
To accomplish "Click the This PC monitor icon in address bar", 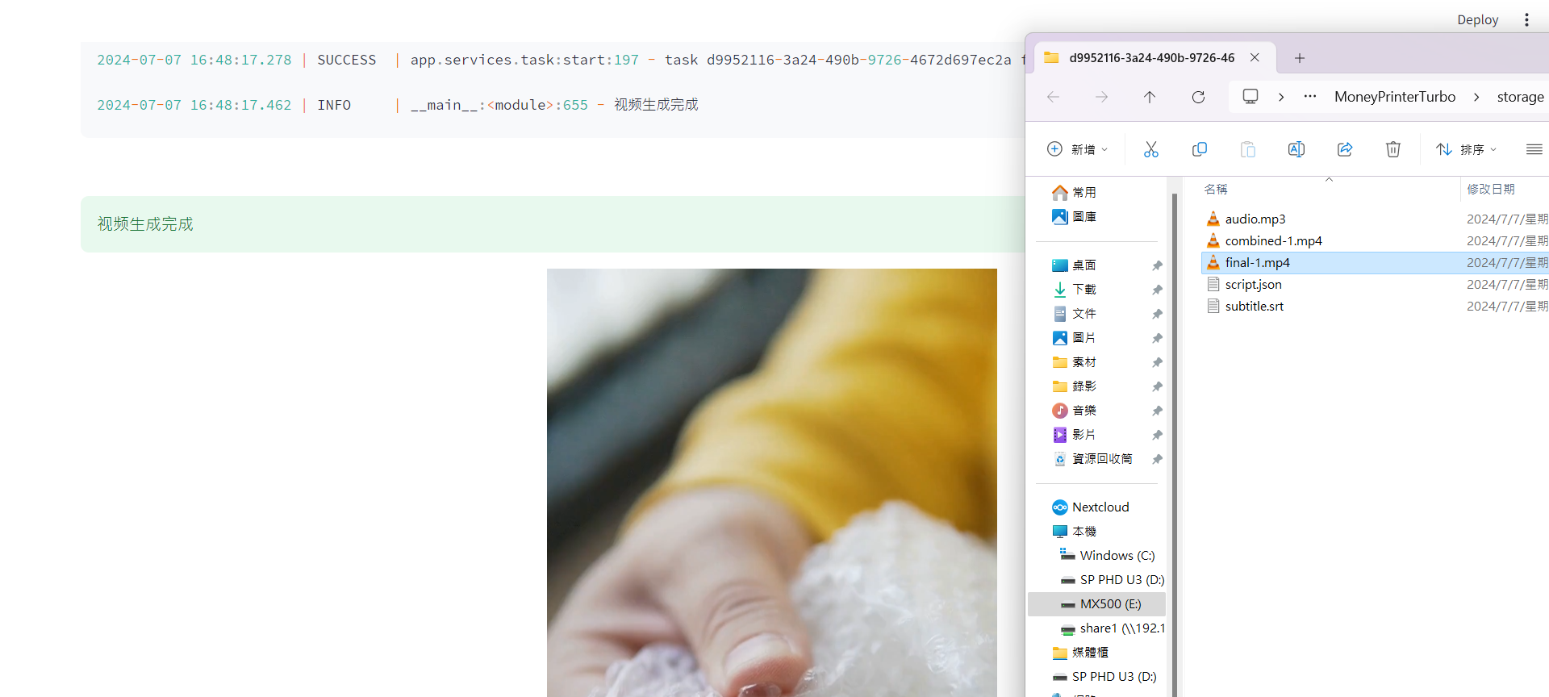I will pos(1250,97).
